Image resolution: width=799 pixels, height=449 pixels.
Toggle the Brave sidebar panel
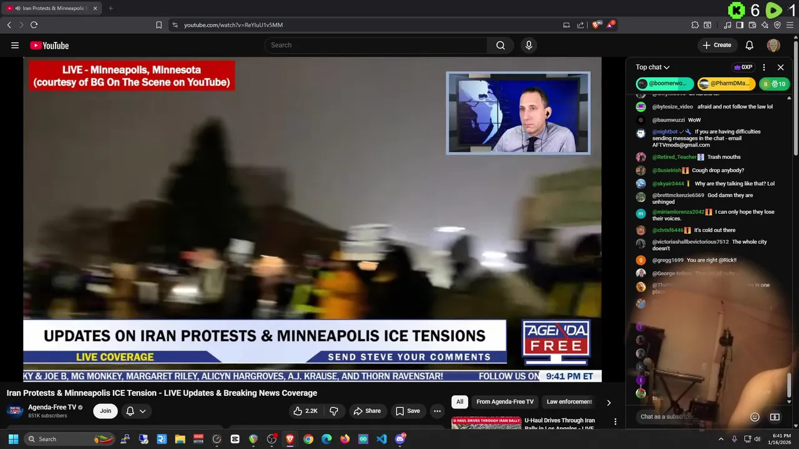click(740, 25)
